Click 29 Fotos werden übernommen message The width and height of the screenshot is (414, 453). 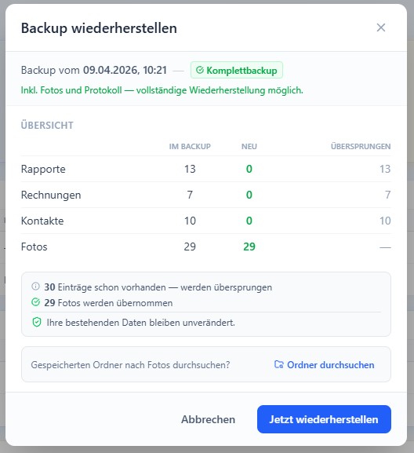point(108,303)
